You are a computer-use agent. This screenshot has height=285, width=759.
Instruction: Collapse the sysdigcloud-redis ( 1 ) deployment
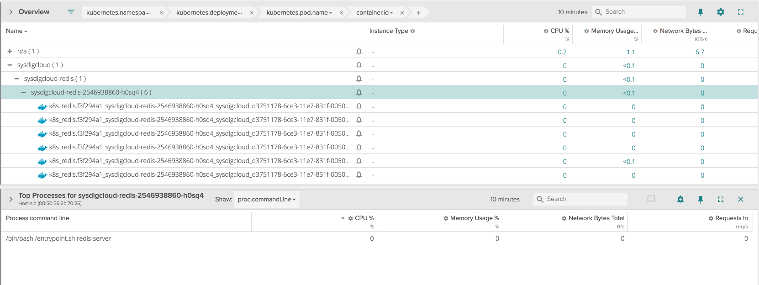(16, 79)
